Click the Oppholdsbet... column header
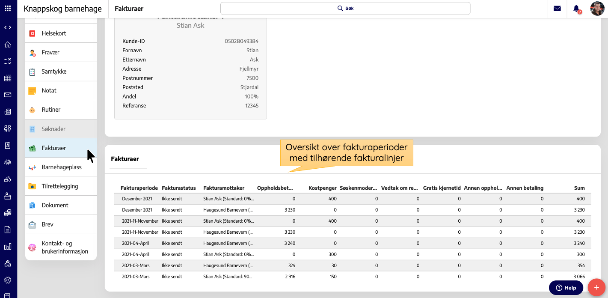Viewport: 608px width, 298px height. (x=275, y=188)
